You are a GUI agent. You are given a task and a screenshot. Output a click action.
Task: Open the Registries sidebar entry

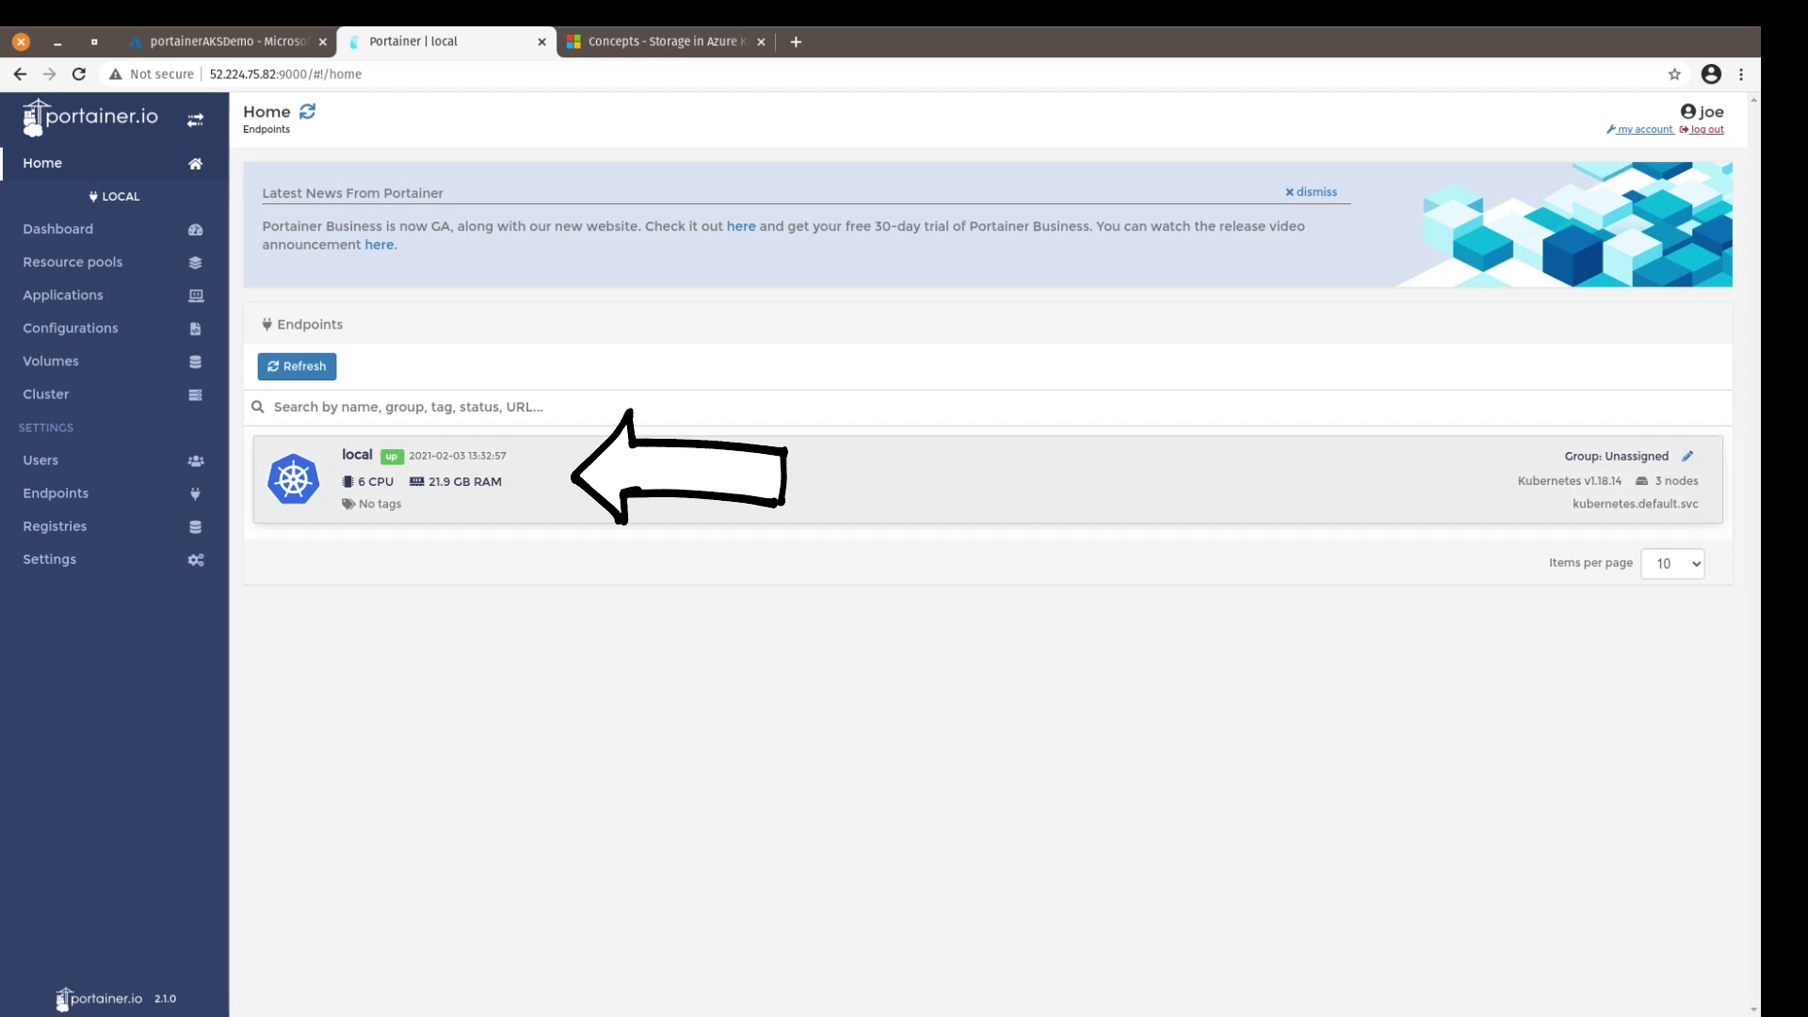(x=55, y=526)
